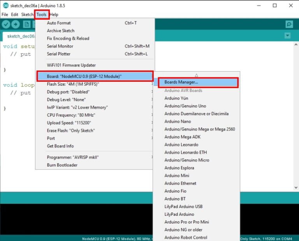This screenshot has height=241, width=299.
Task: Select the sketch_dec06a editor tab
Action: [19, 36]
